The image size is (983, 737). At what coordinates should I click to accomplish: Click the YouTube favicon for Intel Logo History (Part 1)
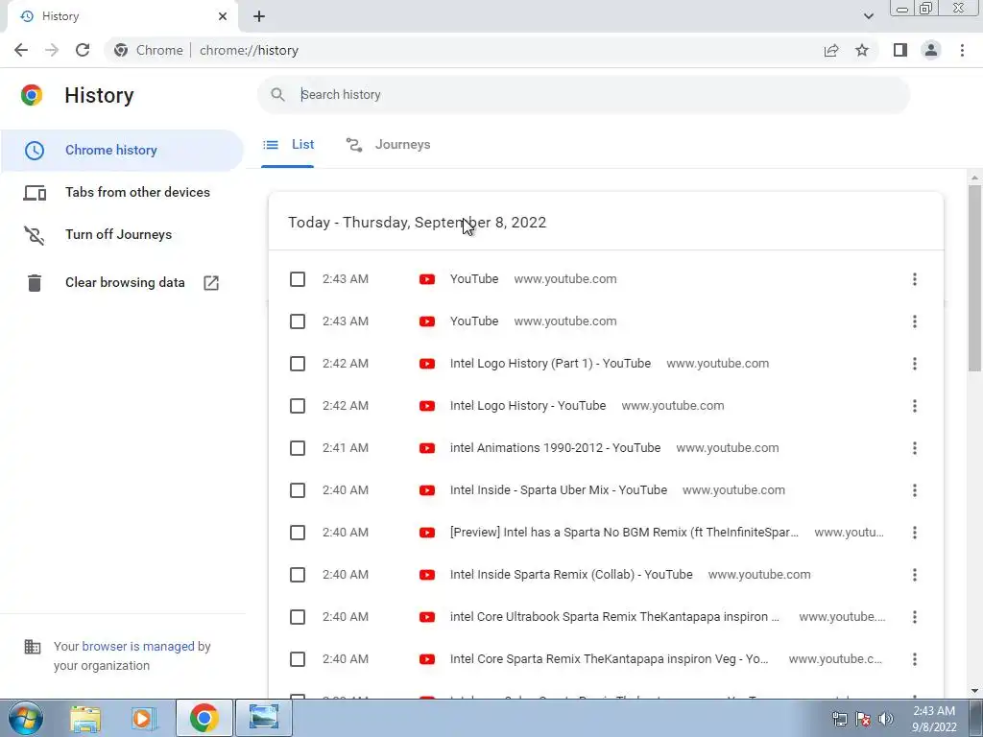[427, 364]
